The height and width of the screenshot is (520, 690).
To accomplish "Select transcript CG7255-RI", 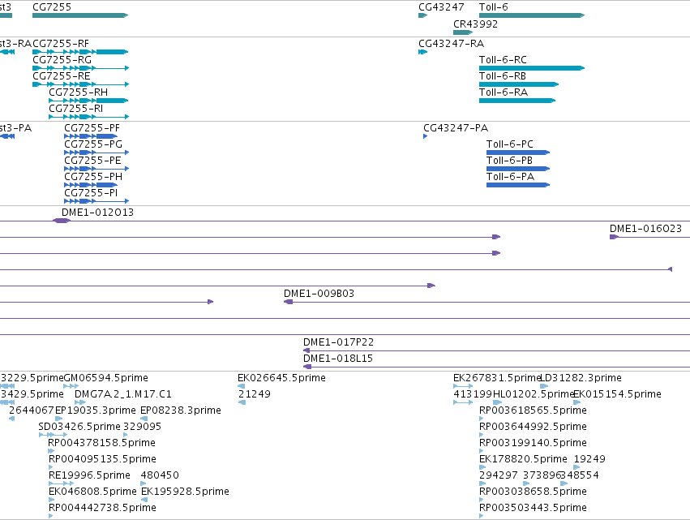I will [89, 117].
